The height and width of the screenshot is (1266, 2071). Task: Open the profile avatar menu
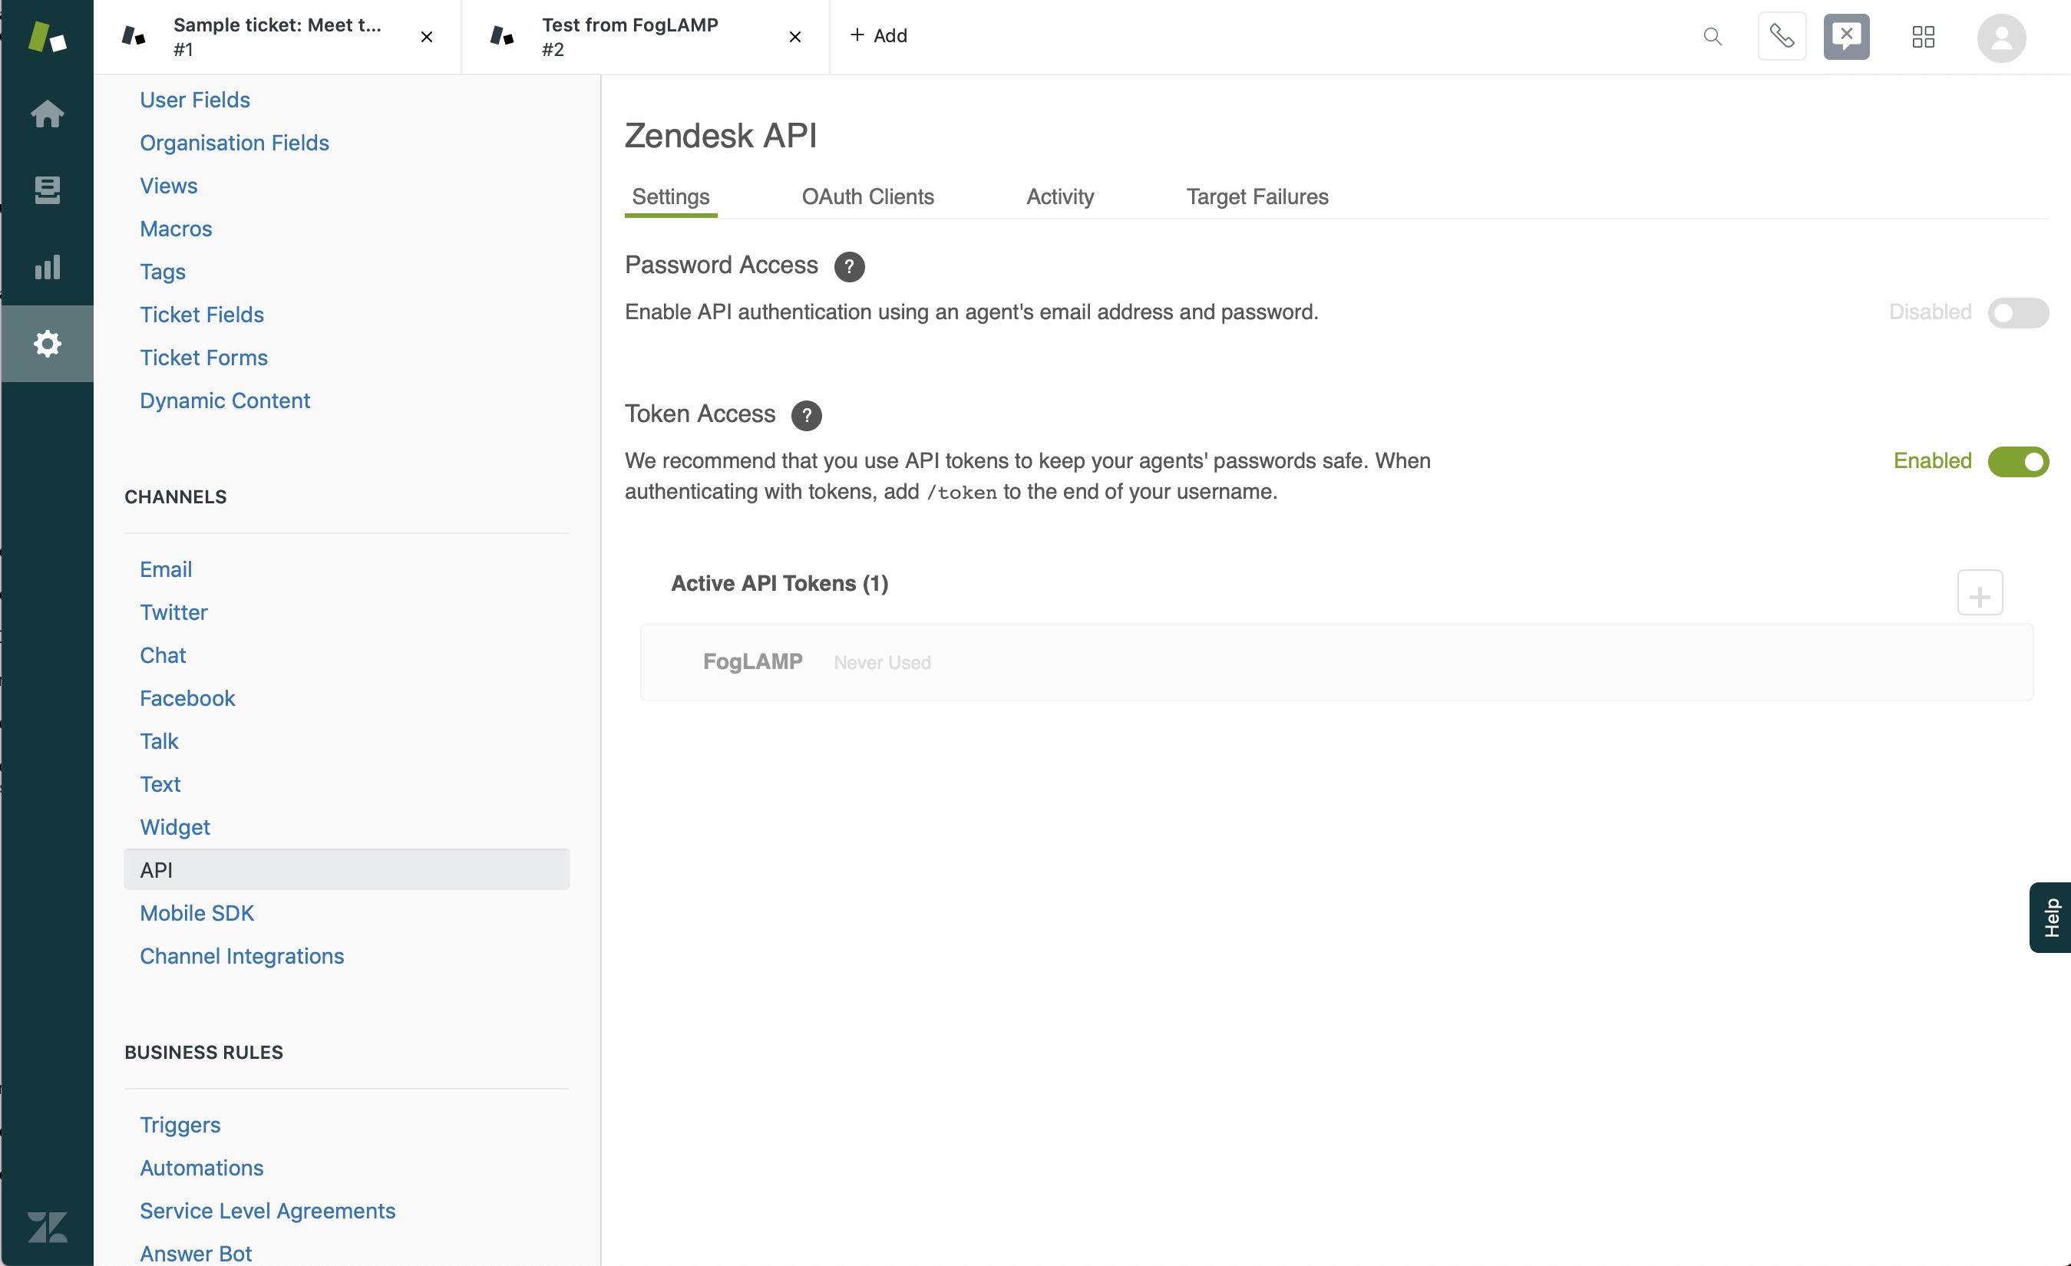point(2001,37)
